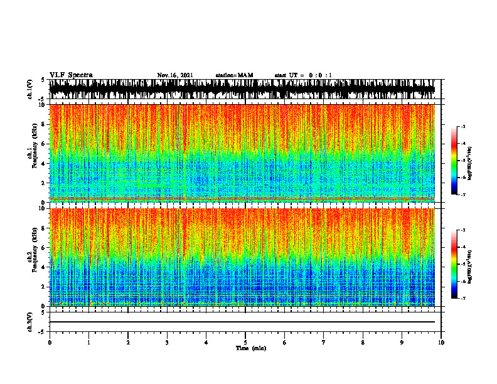The width and height of the screenshot is (497, 384).
Task: Click the ch.2 color bar log(PSD) unit label
Action: click(470, 267)
